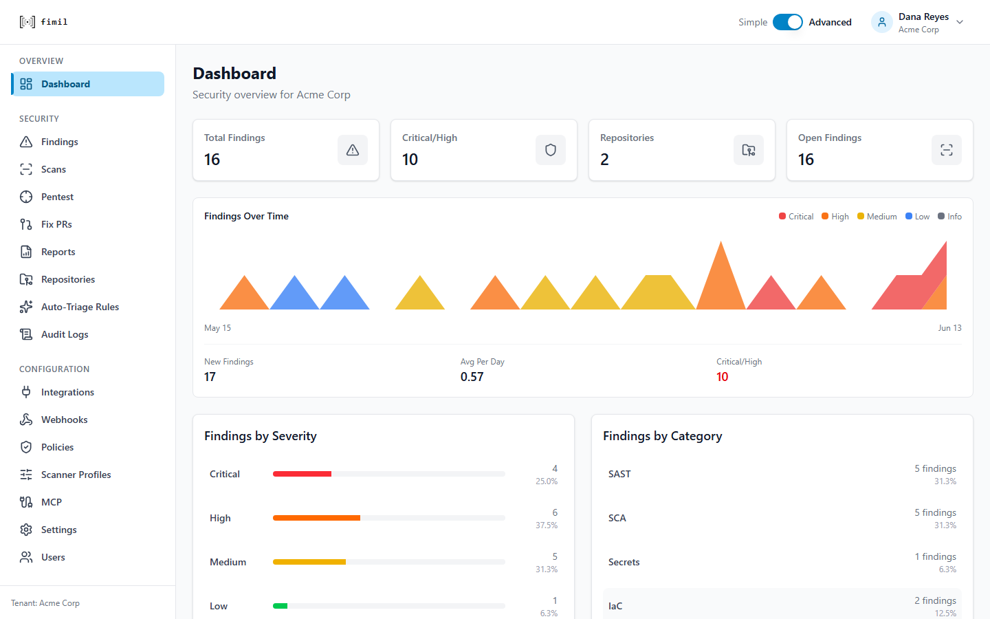Image resolution: width=990 pixels, height=619 pixels.
Task: Click the warning icon on Total Findings card
Action: click(353, 150)
